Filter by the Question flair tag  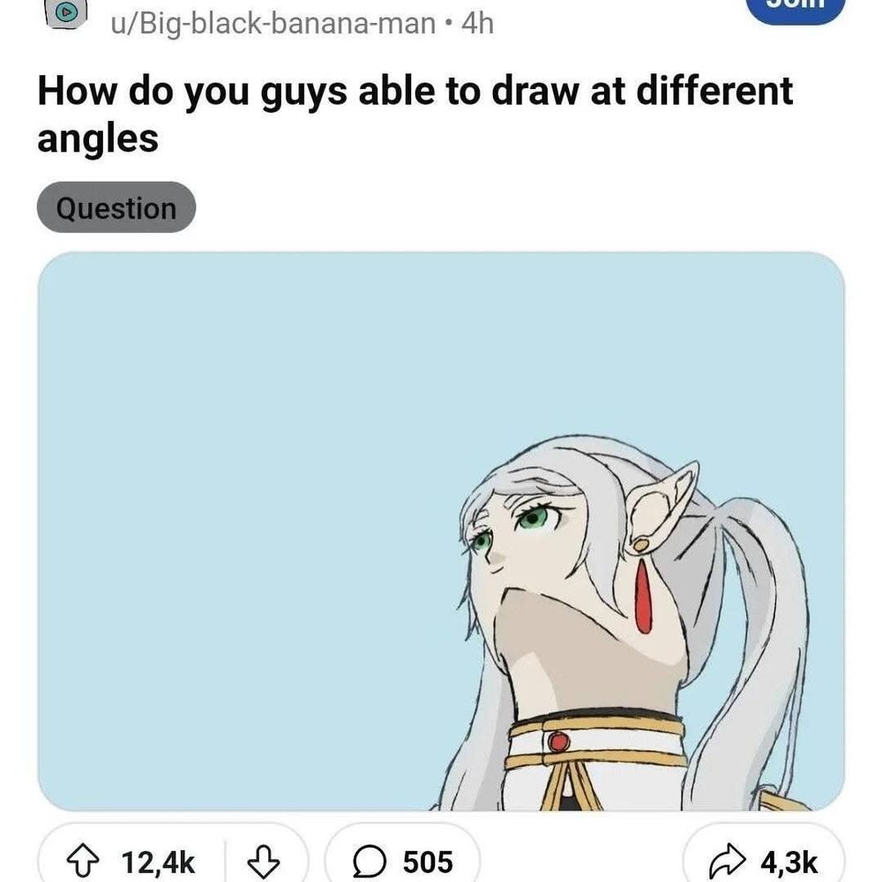pos(116,207)
